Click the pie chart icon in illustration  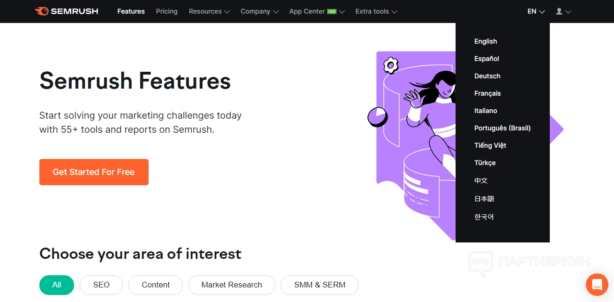coord(377,117)
